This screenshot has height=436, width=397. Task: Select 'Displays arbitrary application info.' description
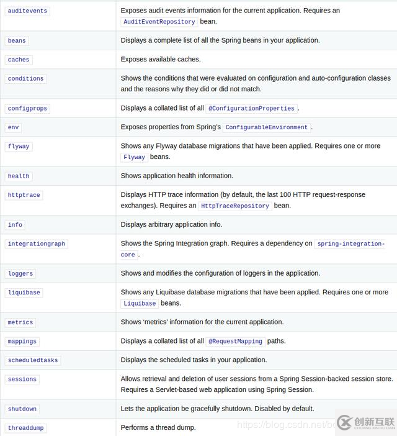click(171, 224)
